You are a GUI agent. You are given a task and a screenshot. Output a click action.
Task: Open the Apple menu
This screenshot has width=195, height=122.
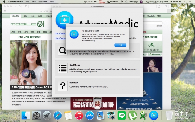point(4,2)
